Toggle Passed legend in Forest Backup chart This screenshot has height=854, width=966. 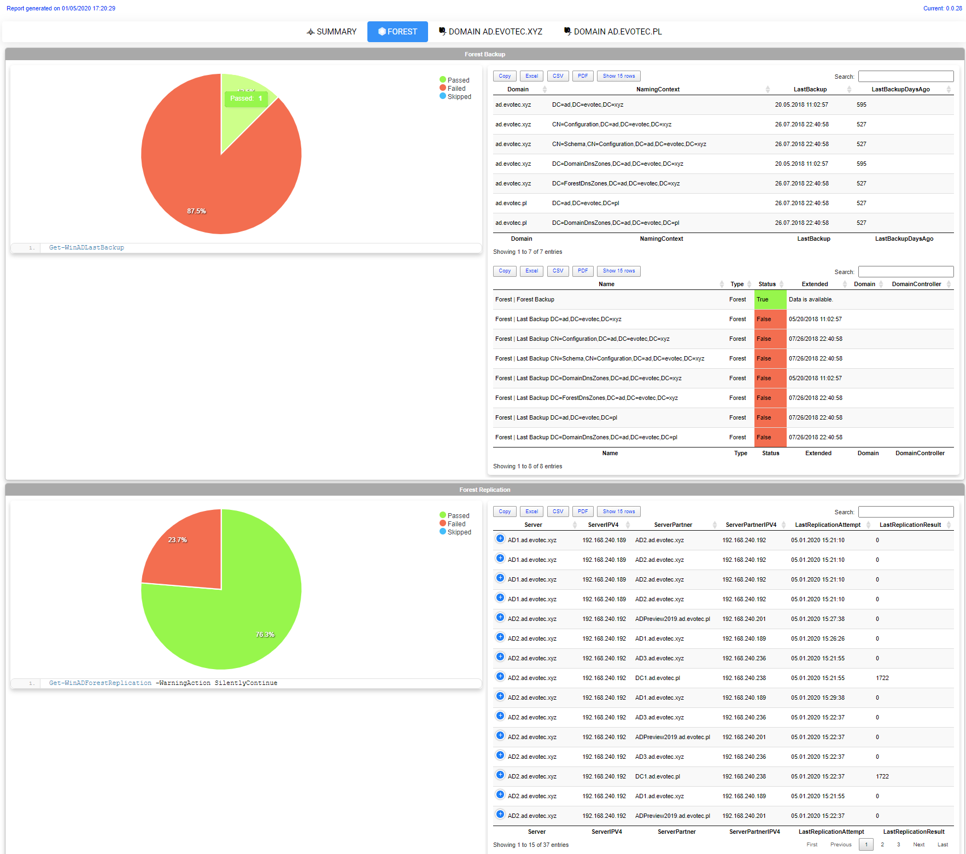click(x=454, y=80)
